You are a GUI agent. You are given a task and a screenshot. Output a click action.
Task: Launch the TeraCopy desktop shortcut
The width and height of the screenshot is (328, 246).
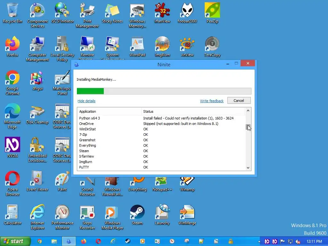212,46
